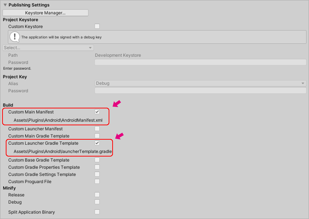Uncheck Custom Main Manifest
Viewport: 309px width, 219px height.
97,112
